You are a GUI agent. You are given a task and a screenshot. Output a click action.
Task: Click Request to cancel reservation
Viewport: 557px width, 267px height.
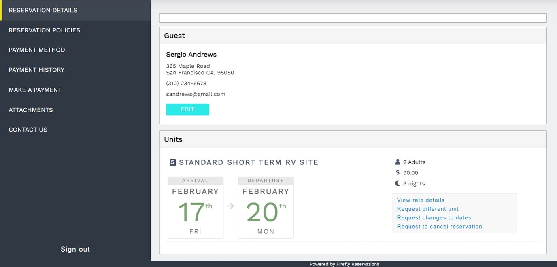click(439, 227)
